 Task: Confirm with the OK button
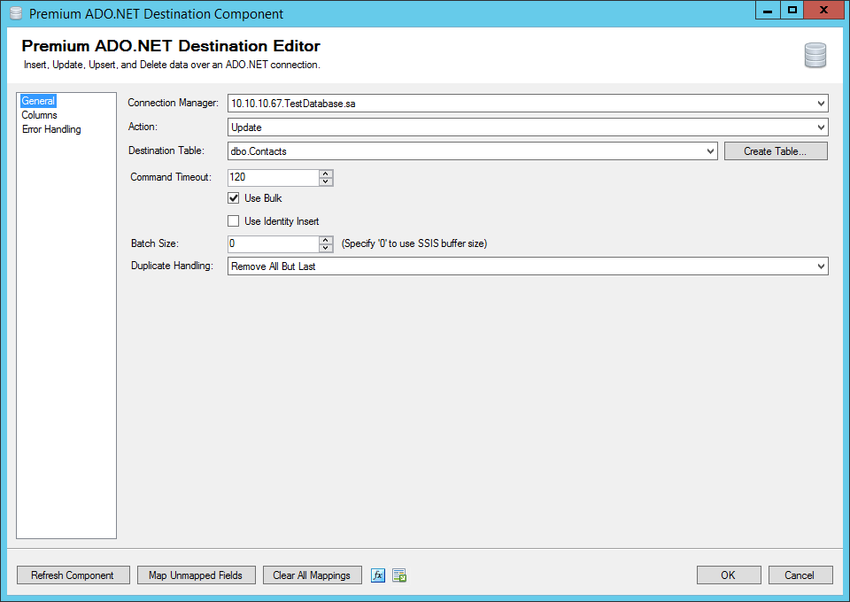(x=729, y=575)
